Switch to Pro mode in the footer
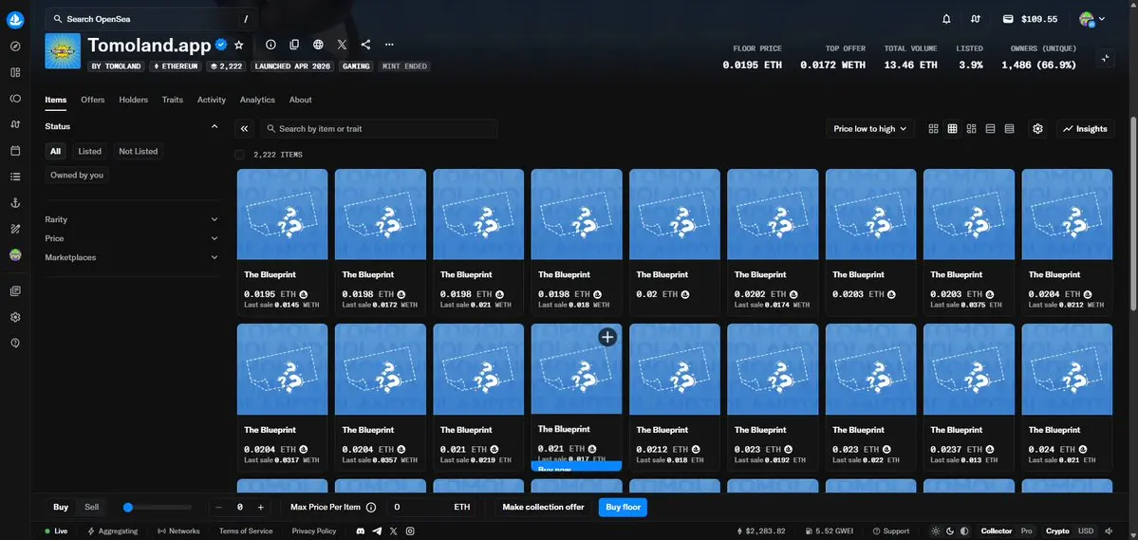1138x540 pixels. click(1026, 531)
